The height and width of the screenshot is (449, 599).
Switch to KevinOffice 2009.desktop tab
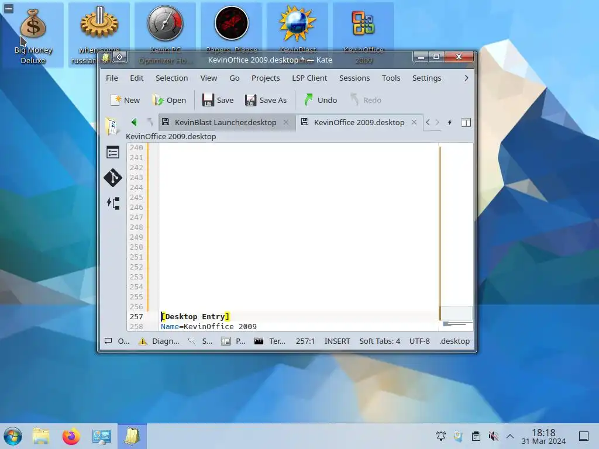click(359, 122)
